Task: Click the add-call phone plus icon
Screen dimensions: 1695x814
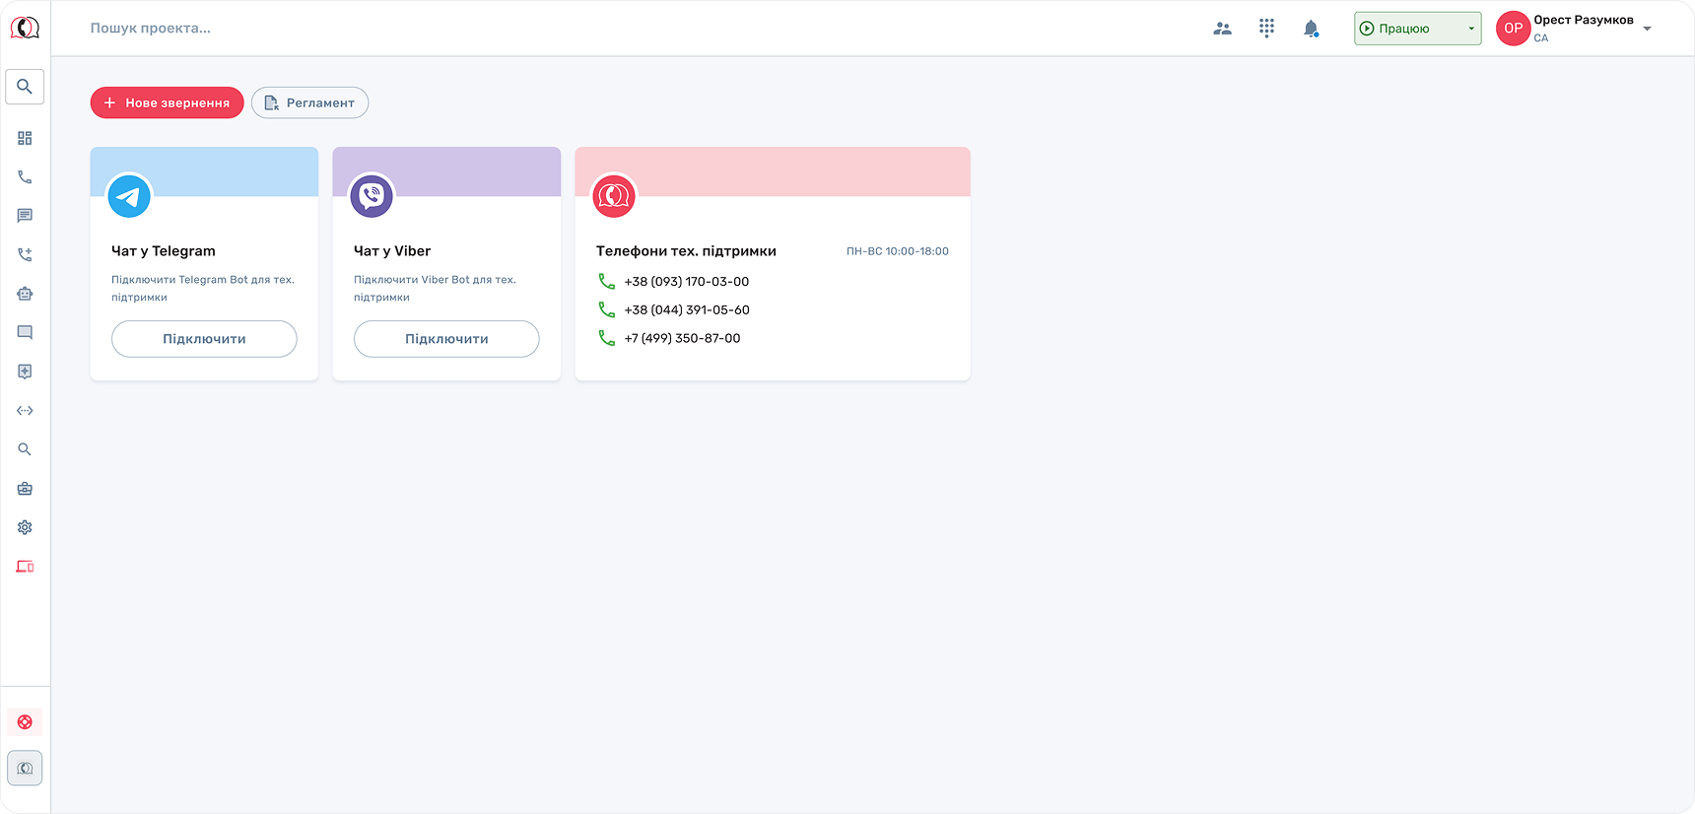Action: pos(25,254)
